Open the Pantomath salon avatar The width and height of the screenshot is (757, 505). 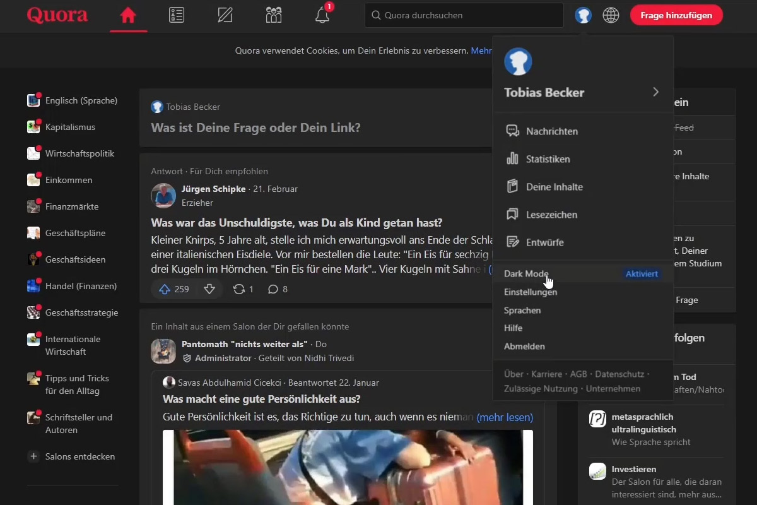[x=163, y=351]
